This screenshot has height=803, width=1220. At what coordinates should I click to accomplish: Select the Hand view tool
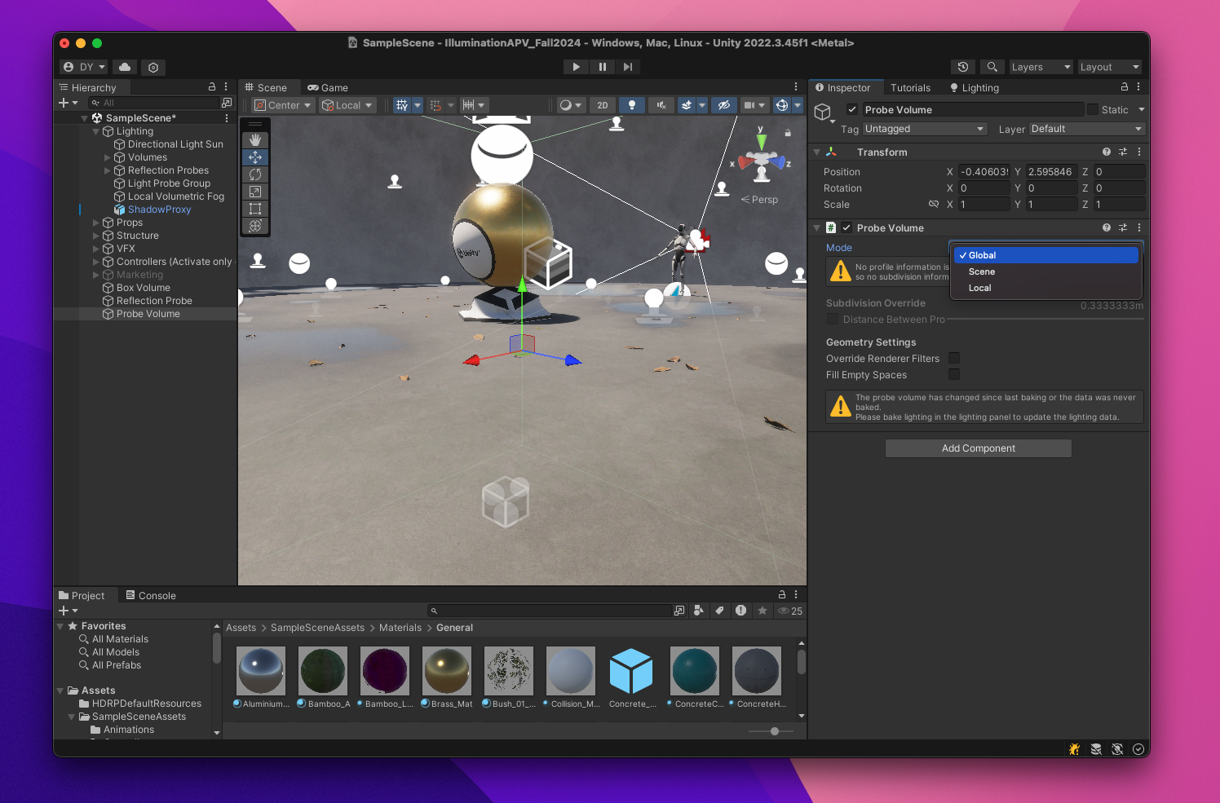[255, 140]
